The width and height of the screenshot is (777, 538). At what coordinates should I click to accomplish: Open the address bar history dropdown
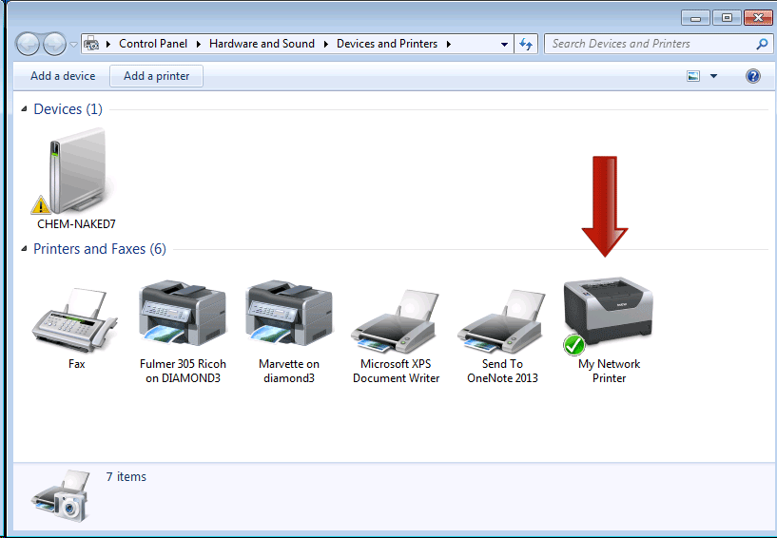(x=504, y=44)
